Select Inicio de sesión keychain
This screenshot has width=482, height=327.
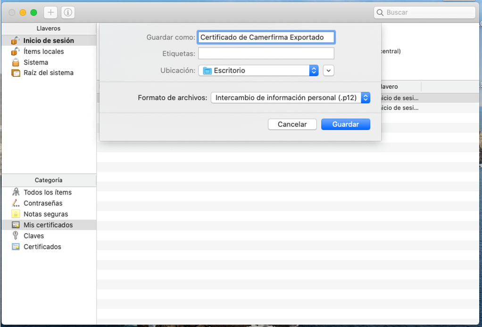coord(49,41)
